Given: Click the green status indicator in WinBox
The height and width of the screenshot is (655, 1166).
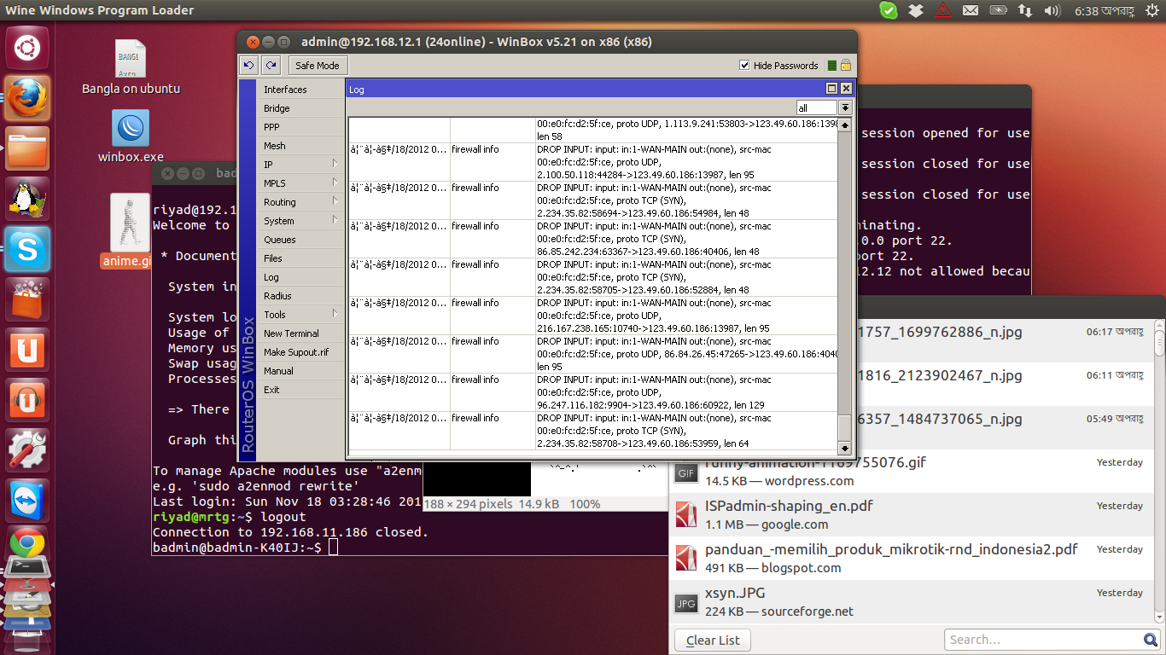Looking at the screenshot, I should (832, 66).
